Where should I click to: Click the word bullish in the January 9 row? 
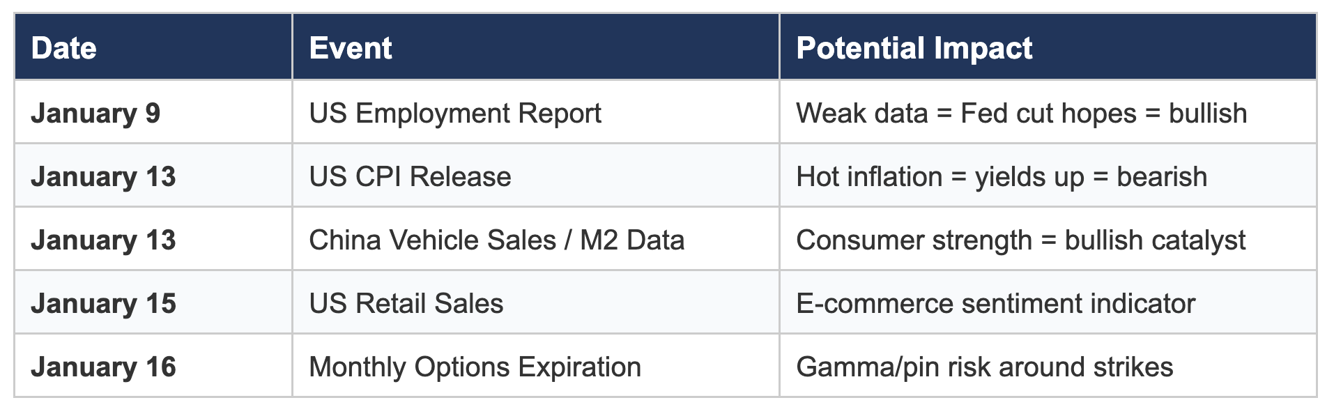click(1208, 113)
